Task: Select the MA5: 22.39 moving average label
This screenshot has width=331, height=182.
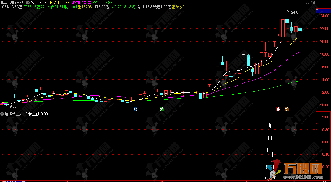Action: [40, 3]
